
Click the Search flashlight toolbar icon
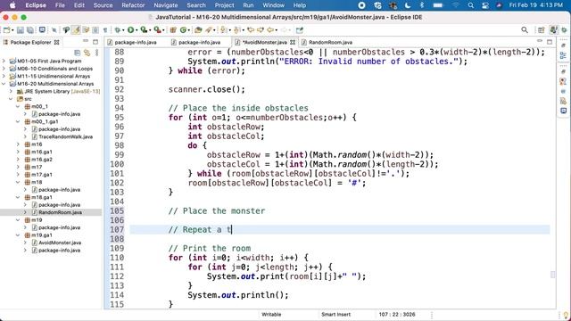(209, 30)
